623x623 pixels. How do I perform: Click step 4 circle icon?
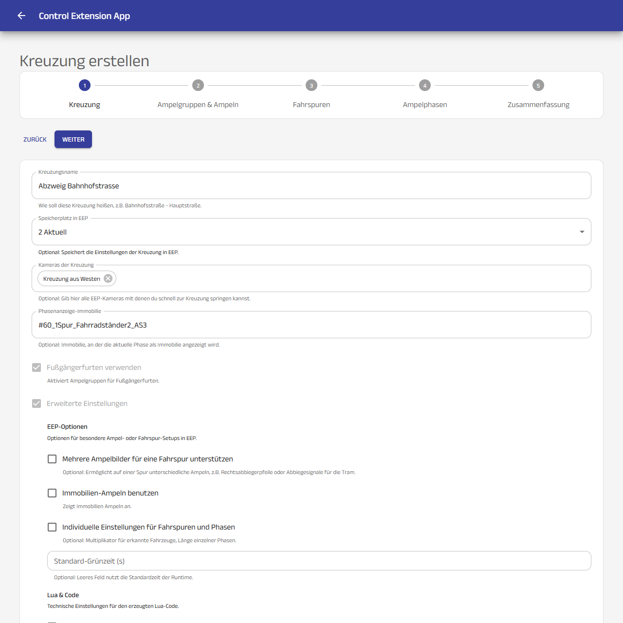[x=425, y=85]
